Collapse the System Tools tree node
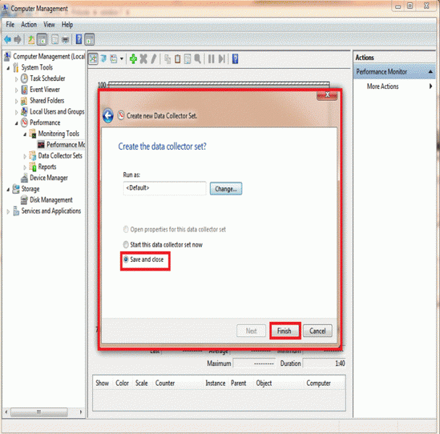Image resolution: width=440 pixels, height=434 pixels. click(8, 68)
